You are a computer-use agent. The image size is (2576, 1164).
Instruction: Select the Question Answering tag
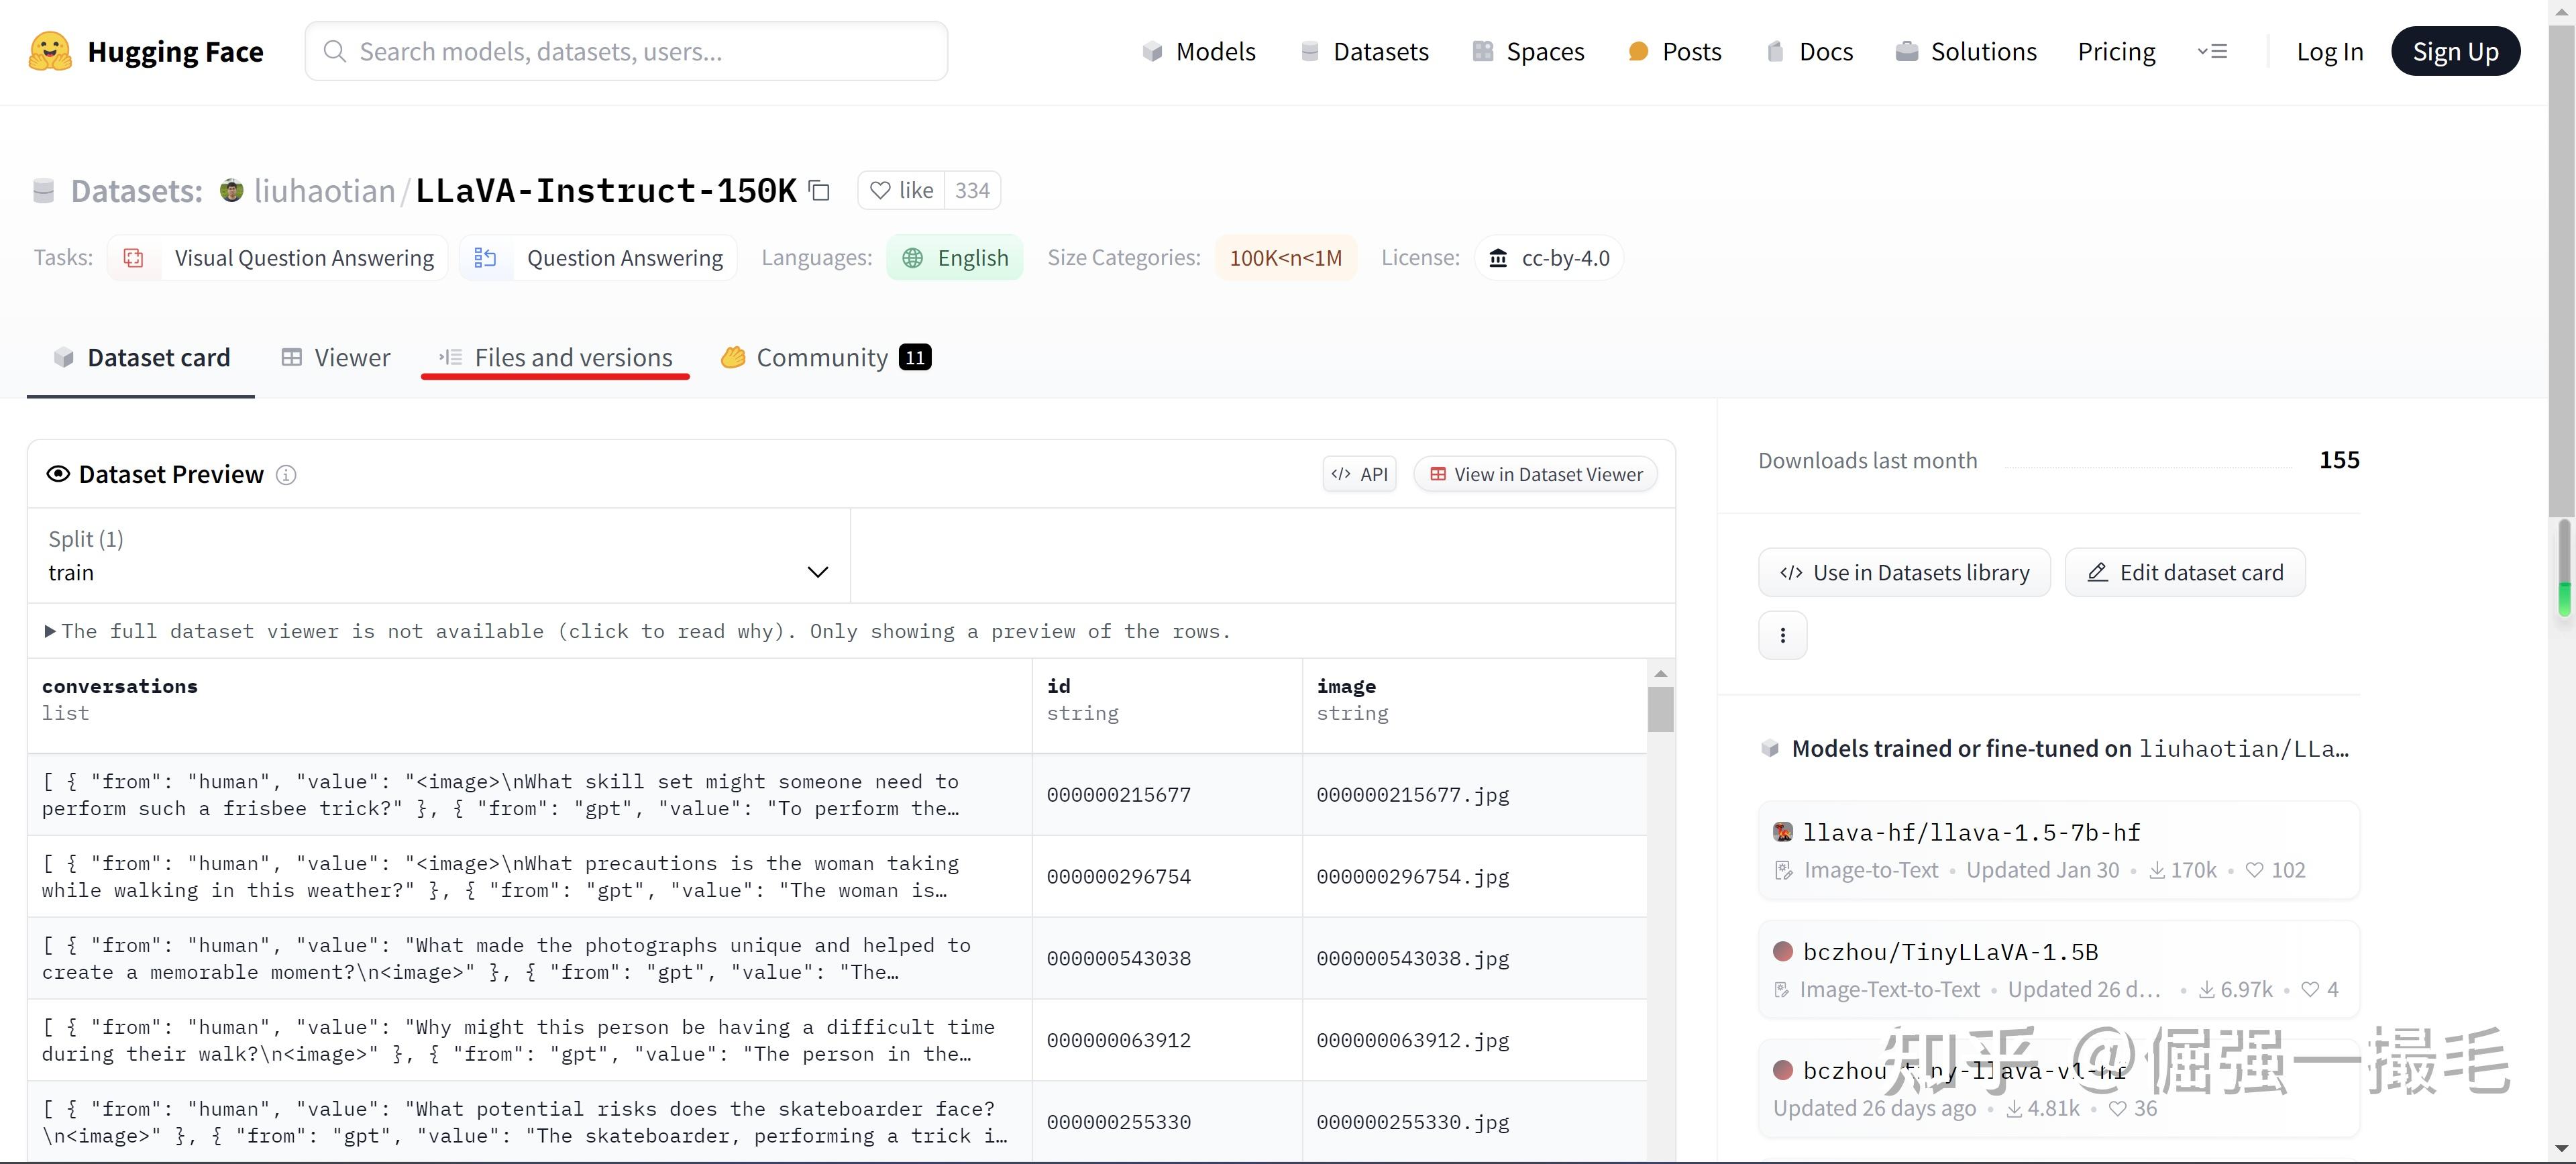click(598, 258)
